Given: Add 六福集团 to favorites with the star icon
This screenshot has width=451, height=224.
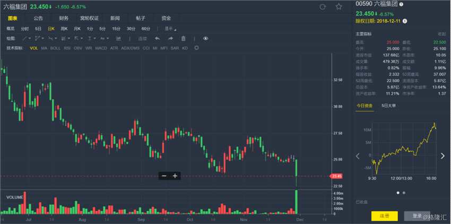Looking at the screenshot, I should 339,6.
